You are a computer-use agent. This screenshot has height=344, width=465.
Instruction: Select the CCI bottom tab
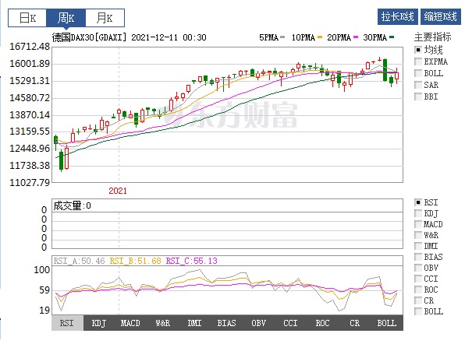pyautogui.click(x=290, y=323)
